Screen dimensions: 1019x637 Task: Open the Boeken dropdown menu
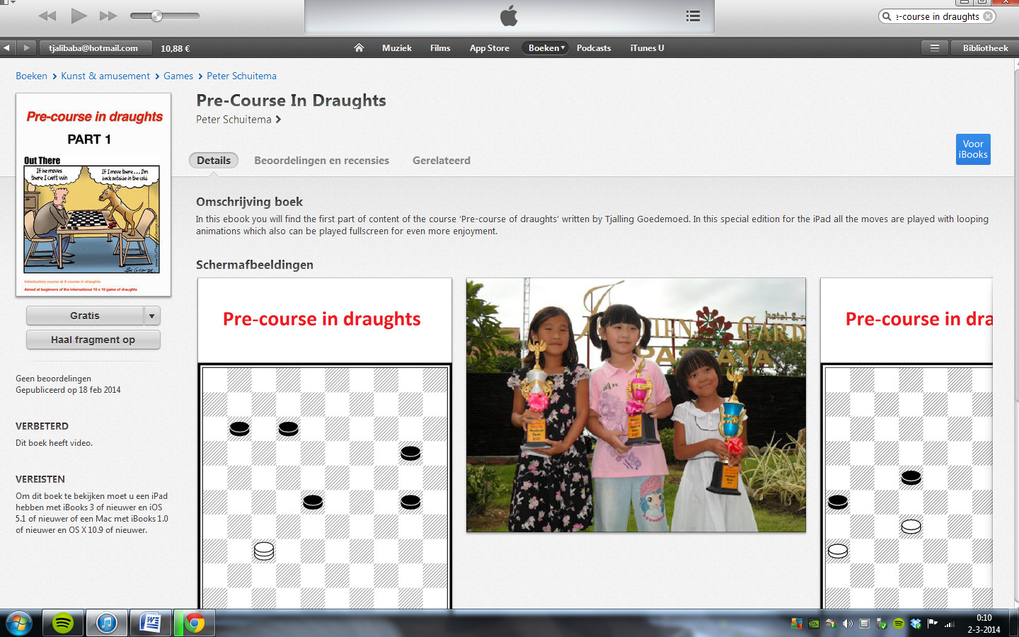click(x=545, y=47)
